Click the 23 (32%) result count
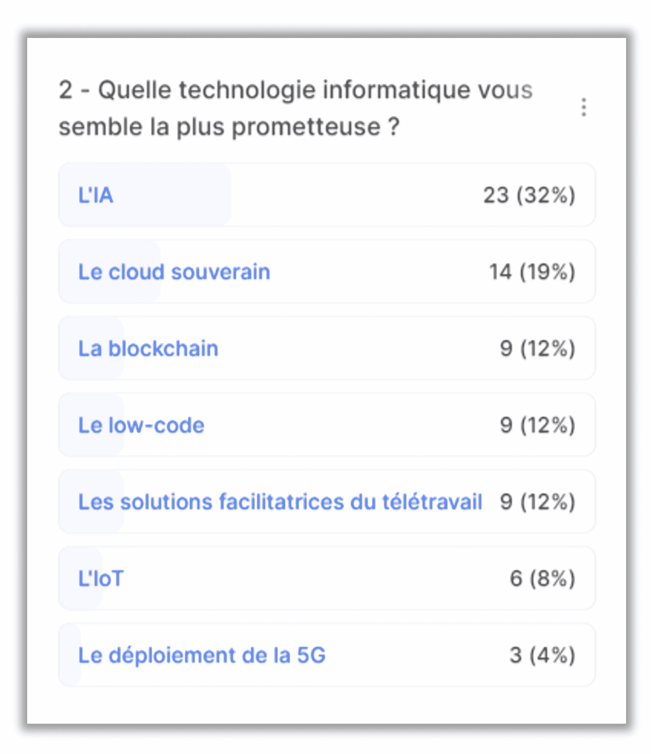The height and width of the screenshot is (754, 651). pos(529,195)
